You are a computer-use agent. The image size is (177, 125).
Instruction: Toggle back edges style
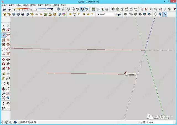(x=63, y=9)
